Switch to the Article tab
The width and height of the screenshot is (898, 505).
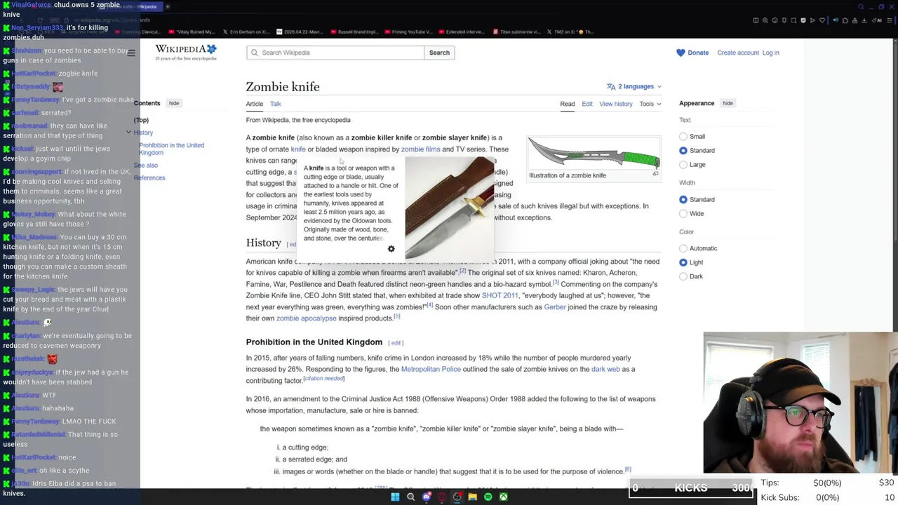pyautogui.click(x=255, y=104)
